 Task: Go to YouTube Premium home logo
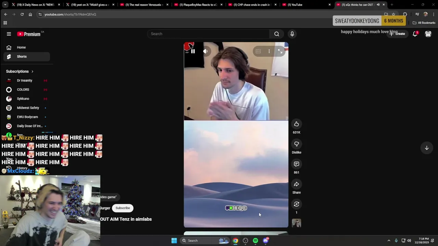coord(29,34)
